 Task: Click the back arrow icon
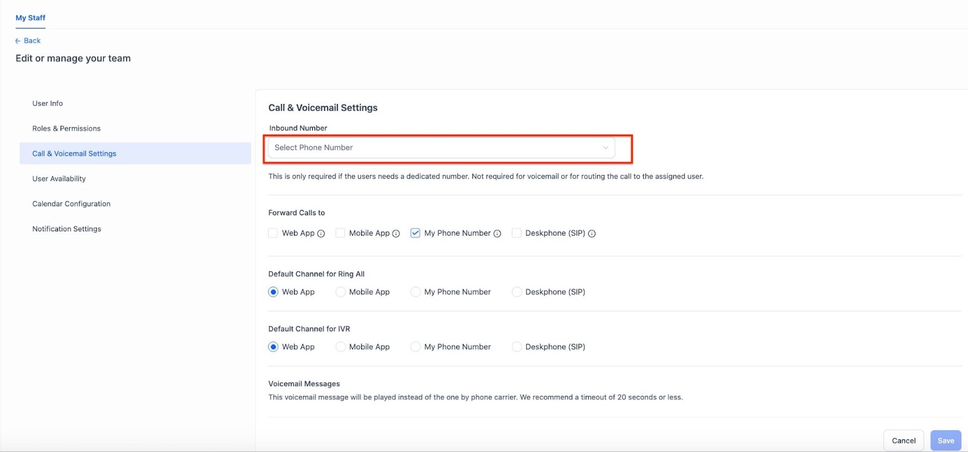click(x=18, y=41)
